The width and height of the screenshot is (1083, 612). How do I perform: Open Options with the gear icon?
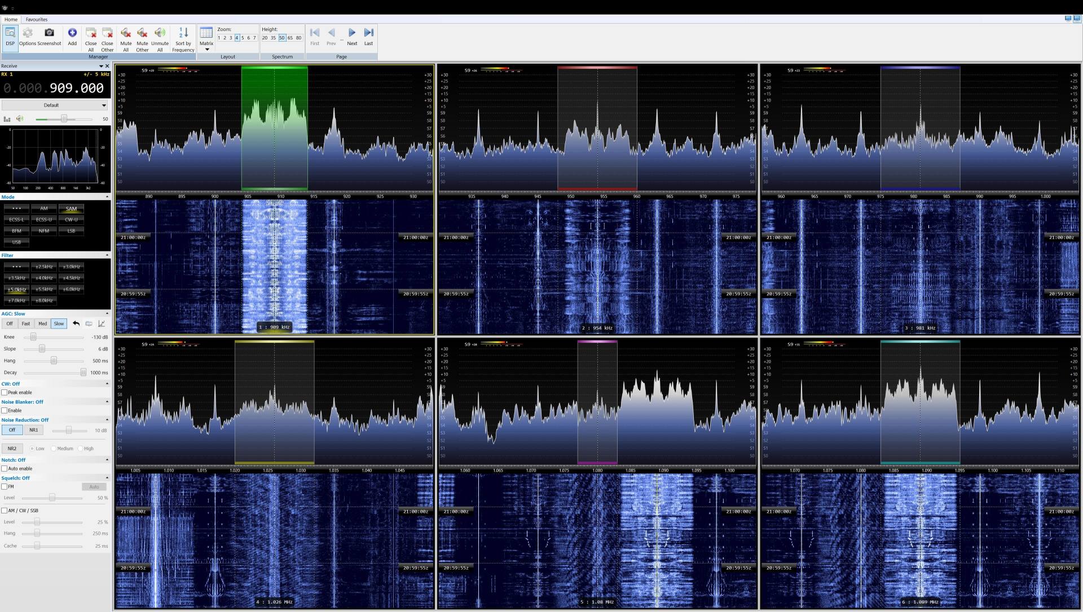[28, 35]
